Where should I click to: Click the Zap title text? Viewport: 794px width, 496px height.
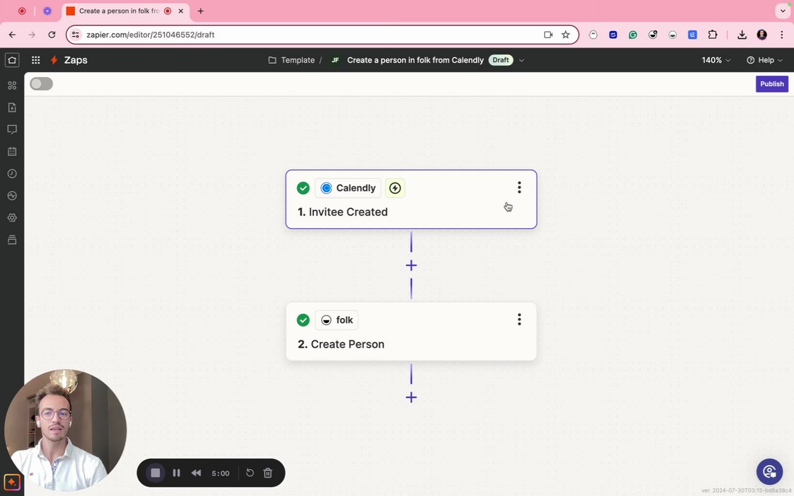[x=416, y=60]
